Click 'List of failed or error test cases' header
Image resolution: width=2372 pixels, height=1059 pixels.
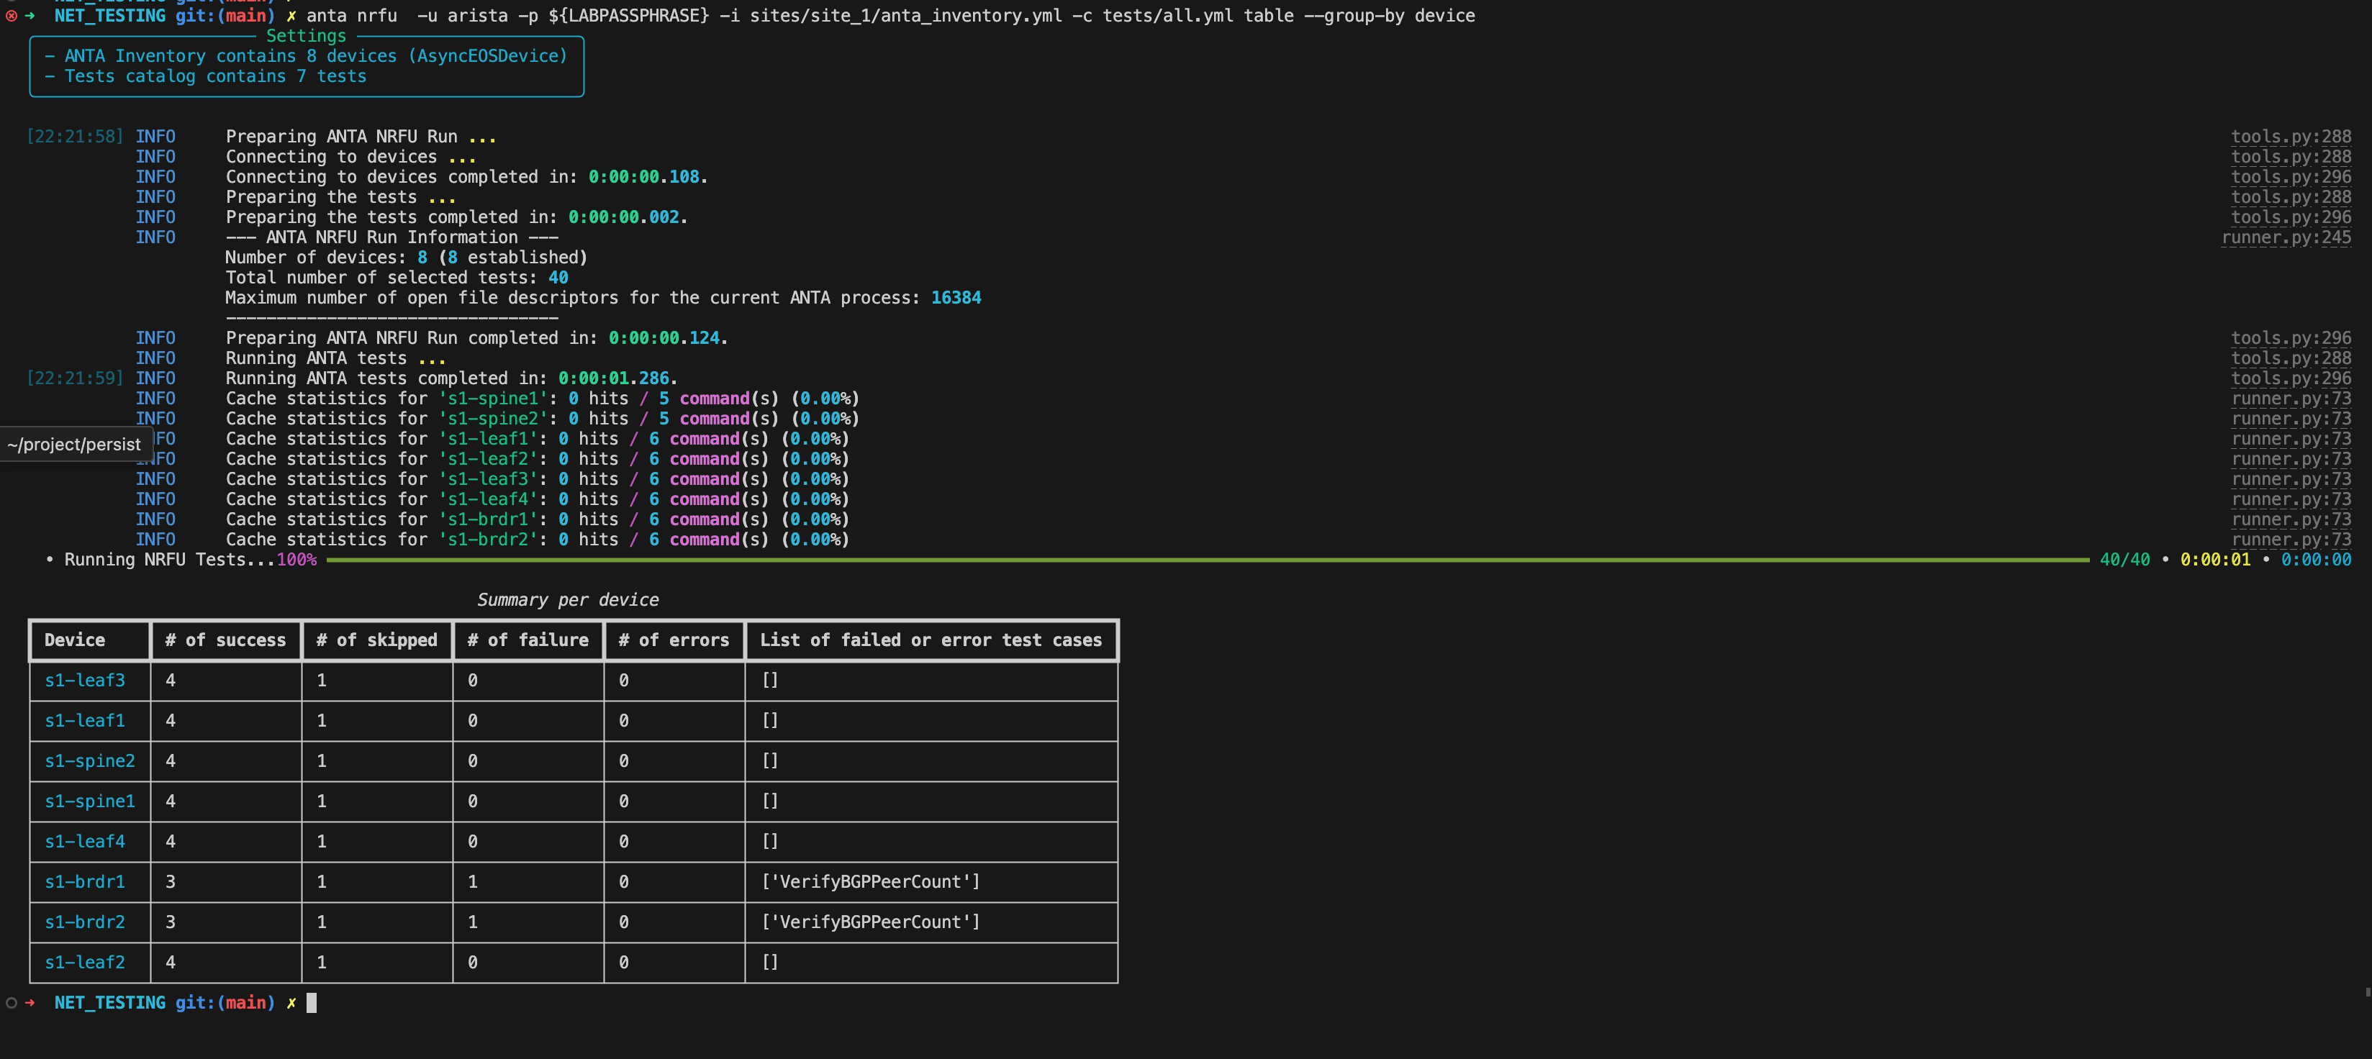click(x=930, y=640)
